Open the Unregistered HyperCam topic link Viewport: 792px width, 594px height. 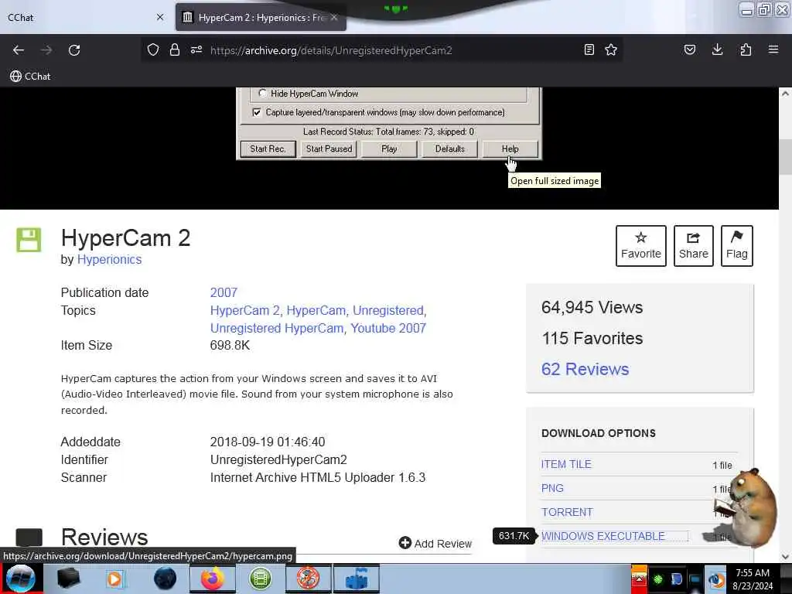point(276,328)
